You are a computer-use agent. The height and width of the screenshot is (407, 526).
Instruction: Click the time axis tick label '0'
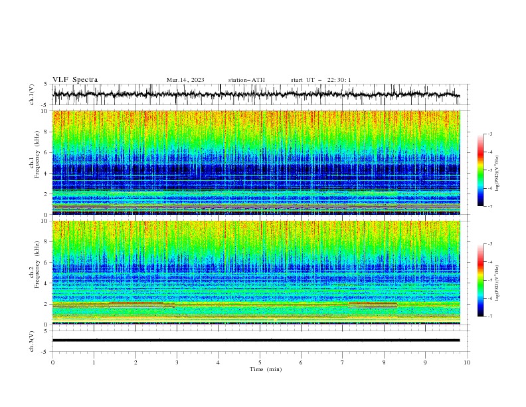coord(52,362)
